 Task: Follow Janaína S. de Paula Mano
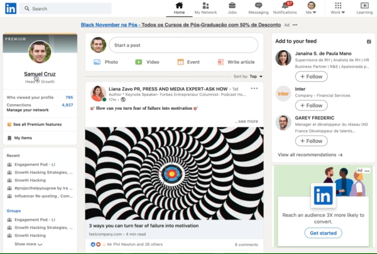[312, 77]
